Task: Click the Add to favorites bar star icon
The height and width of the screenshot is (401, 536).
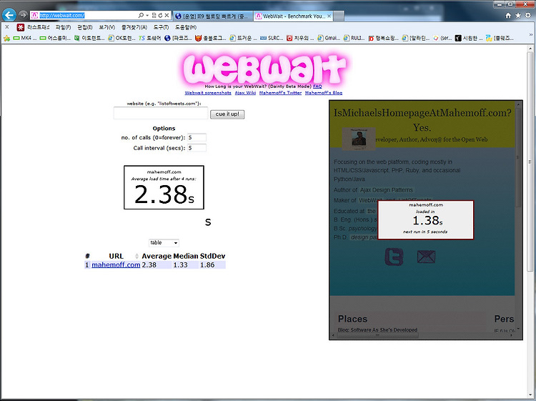Action: (6, 39)
